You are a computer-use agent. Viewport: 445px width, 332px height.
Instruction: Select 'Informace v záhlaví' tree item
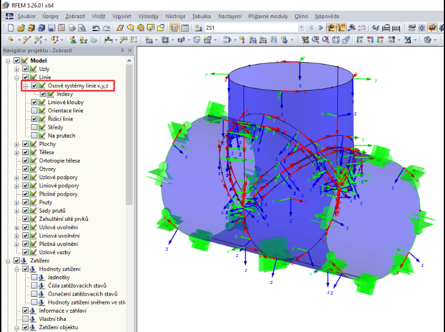pyautogui.click(x=63, y=311)
